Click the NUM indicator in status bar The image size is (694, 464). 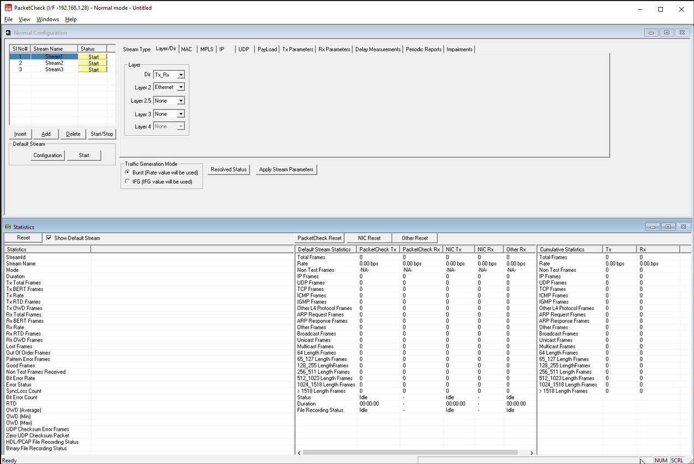tap(661, 460)
